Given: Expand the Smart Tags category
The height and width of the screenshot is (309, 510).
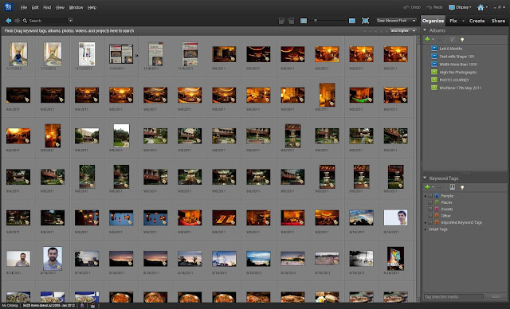Looking at the screenshot, I should [x=426, y=229].
